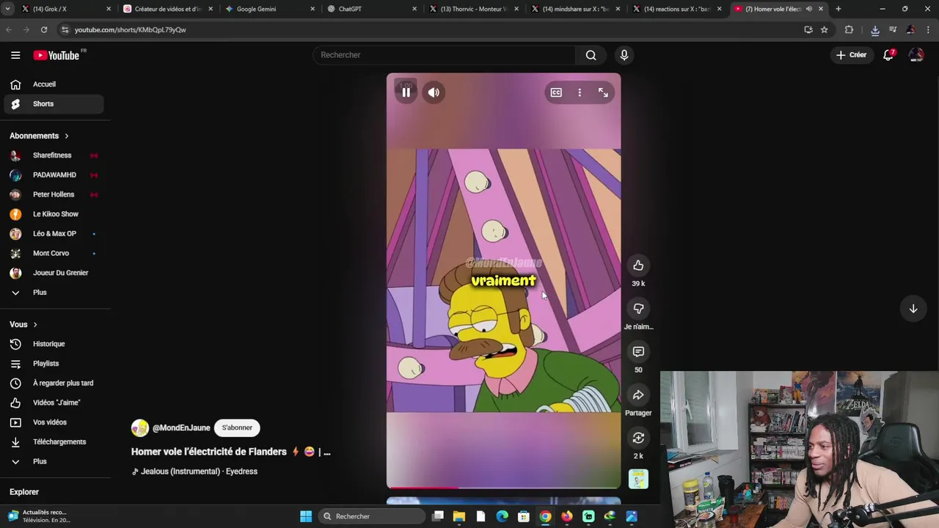Open the Short's three-dot options menu

(580, 92)
